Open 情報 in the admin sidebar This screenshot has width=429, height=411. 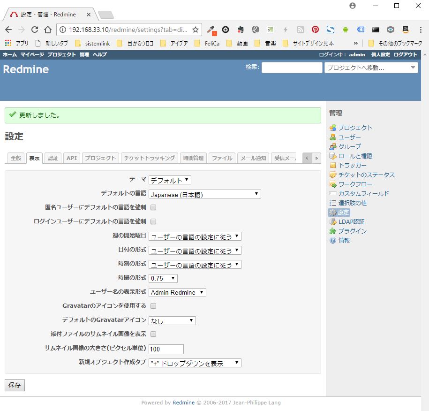pos(344,240)
